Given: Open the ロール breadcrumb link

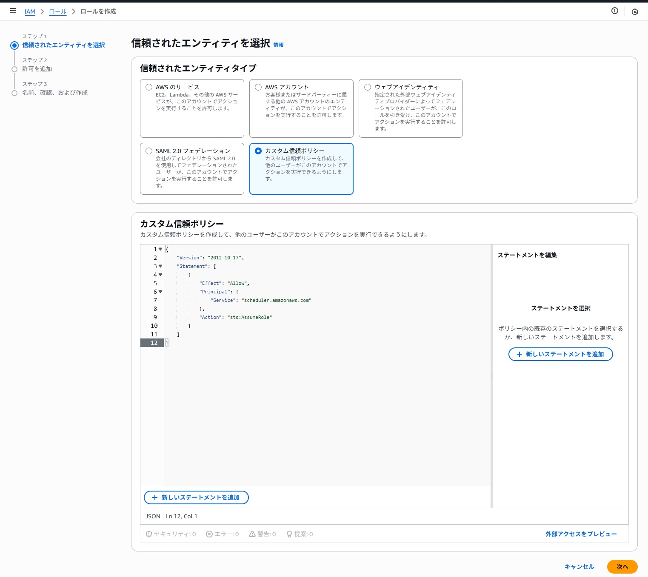Looking at the screenshot, I should (58, 11).
